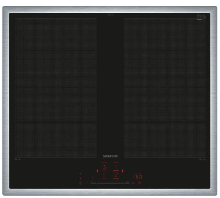Tap the red symbol left of timer clock
Image resolution: width=220 pixels, height=198 pixels.
point(133,183)
